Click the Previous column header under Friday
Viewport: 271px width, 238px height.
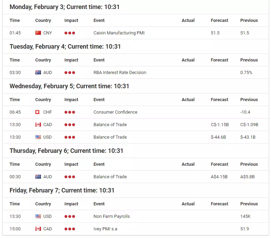249,204
